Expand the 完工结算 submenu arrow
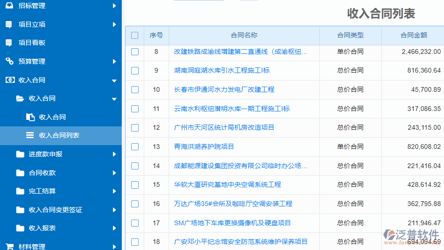This screenshot has height=250, width=444. 114,191
